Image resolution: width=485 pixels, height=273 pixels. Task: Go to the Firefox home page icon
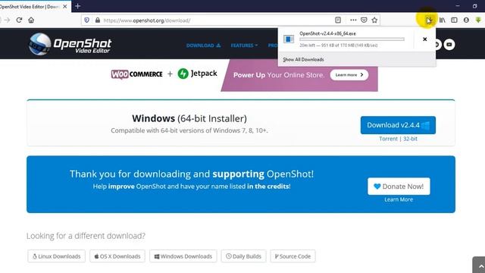tap(31, 20)
